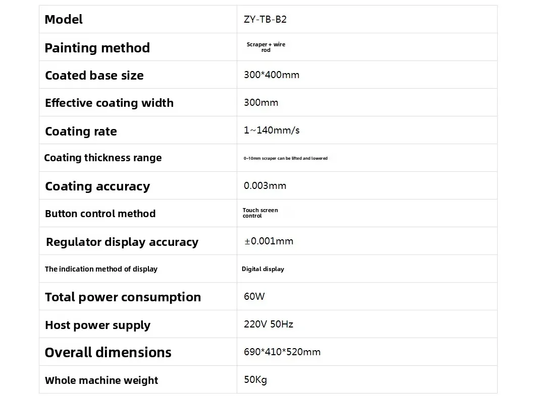The image size is (535, 396).
Task: Select the 60W power value
Action: 254,297
